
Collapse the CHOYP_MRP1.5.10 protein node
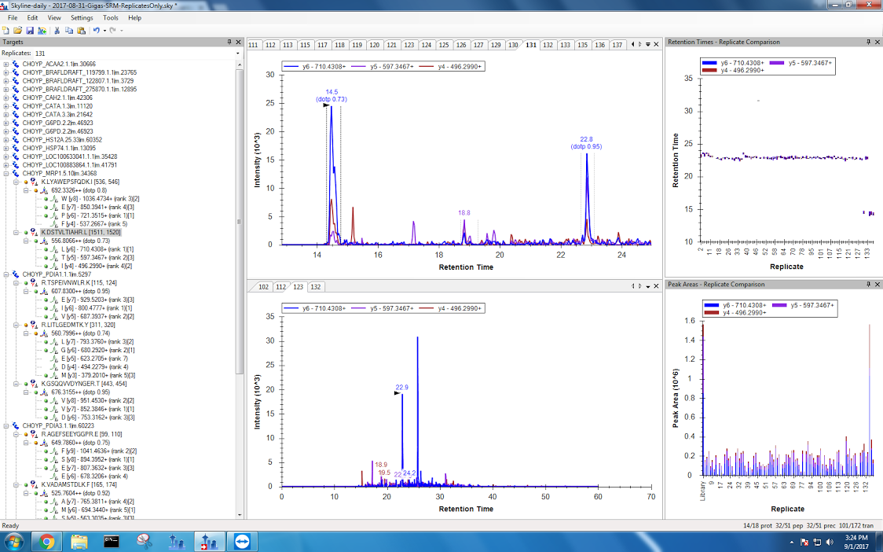(x=6, y=173)
